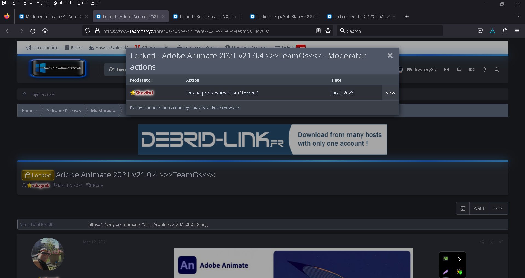Open the Help menu
525x278 pixels.
95,3
